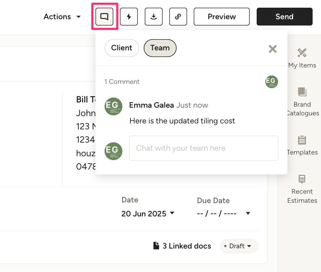Expand the Actions dropdown menu

point(62,17)
